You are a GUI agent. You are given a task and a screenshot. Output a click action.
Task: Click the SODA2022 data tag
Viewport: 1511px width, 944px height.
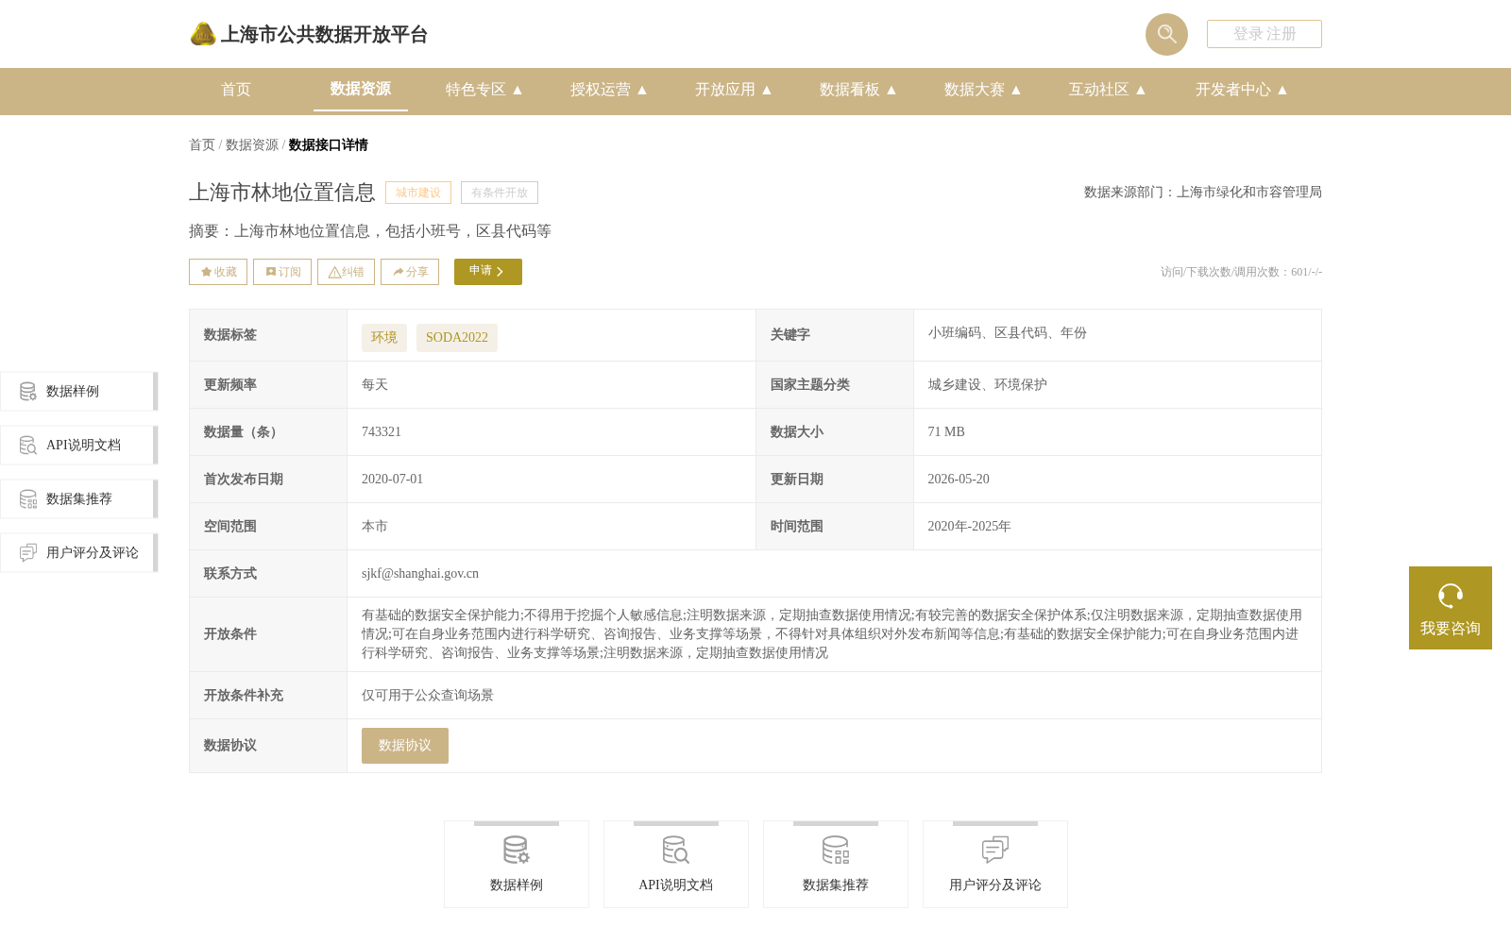point(457,338)
